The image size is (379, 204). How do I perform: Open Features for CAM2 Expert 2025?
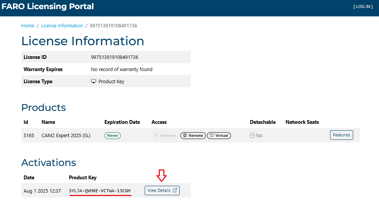pyautogui.click(x=341, y=135)
